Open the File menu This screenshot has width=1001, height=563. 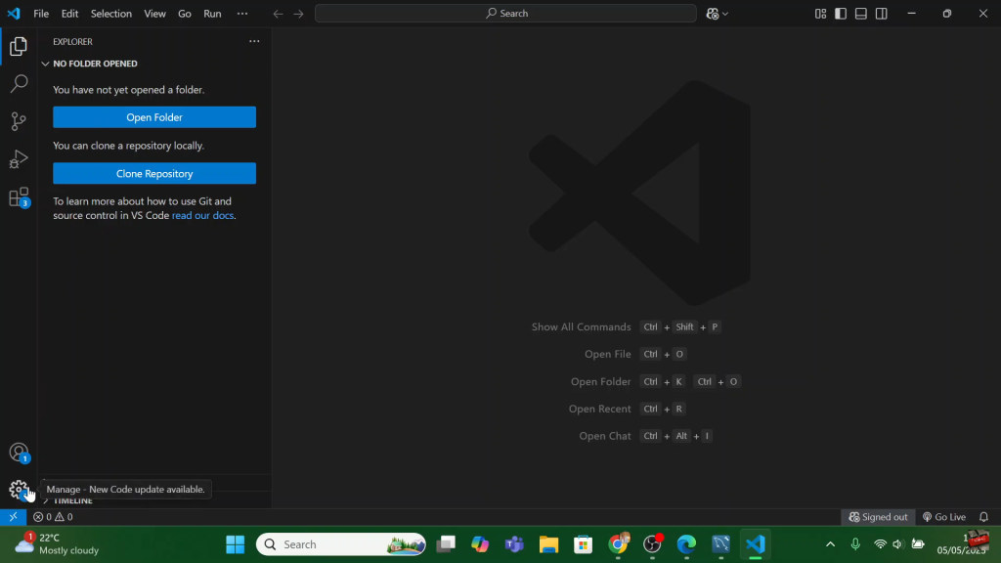tap(41, 14)
